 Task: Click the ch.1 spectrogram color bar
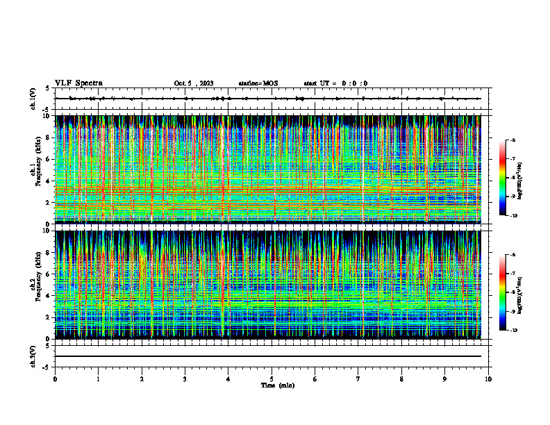503,178
